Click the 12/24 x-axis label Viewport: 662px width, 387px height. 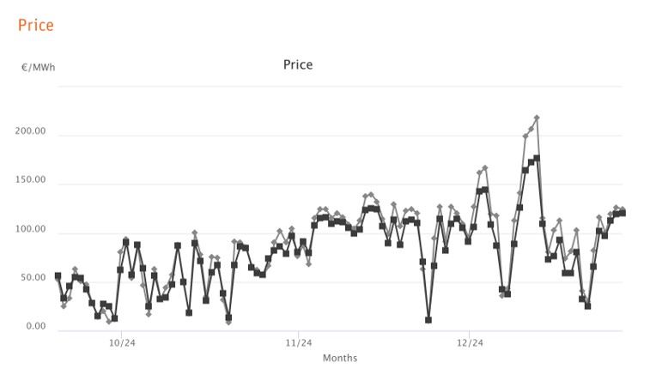coord(470,342)
